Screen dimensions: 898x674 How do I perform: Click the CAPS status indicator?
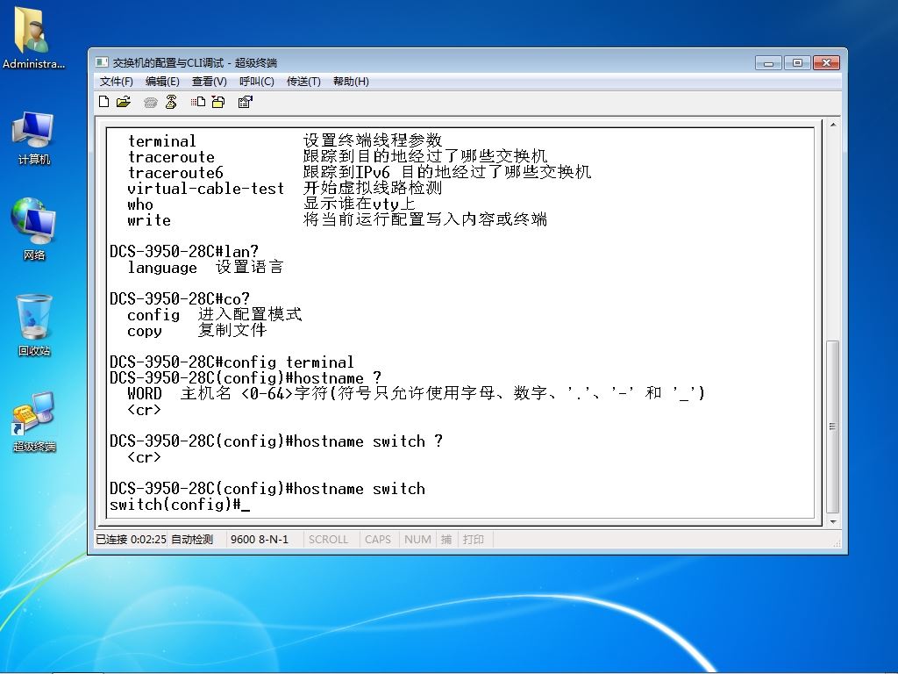point(377,540)
